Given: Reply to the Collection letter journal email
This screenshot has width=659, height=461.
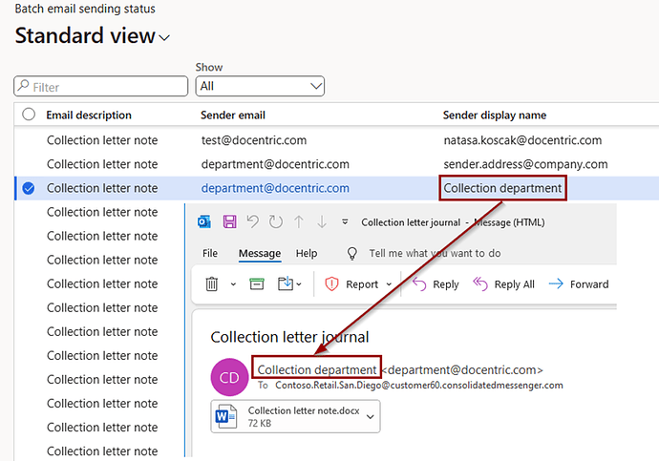Looking at the screenshot, I should [x=436, y=284].
